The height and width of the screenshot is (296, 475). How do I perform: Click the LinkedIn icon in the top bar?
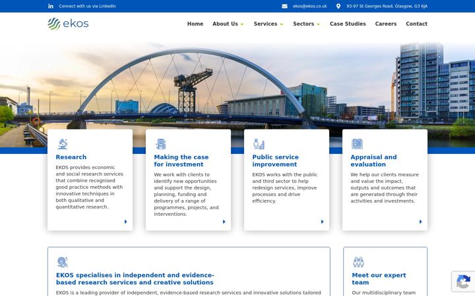51,6
